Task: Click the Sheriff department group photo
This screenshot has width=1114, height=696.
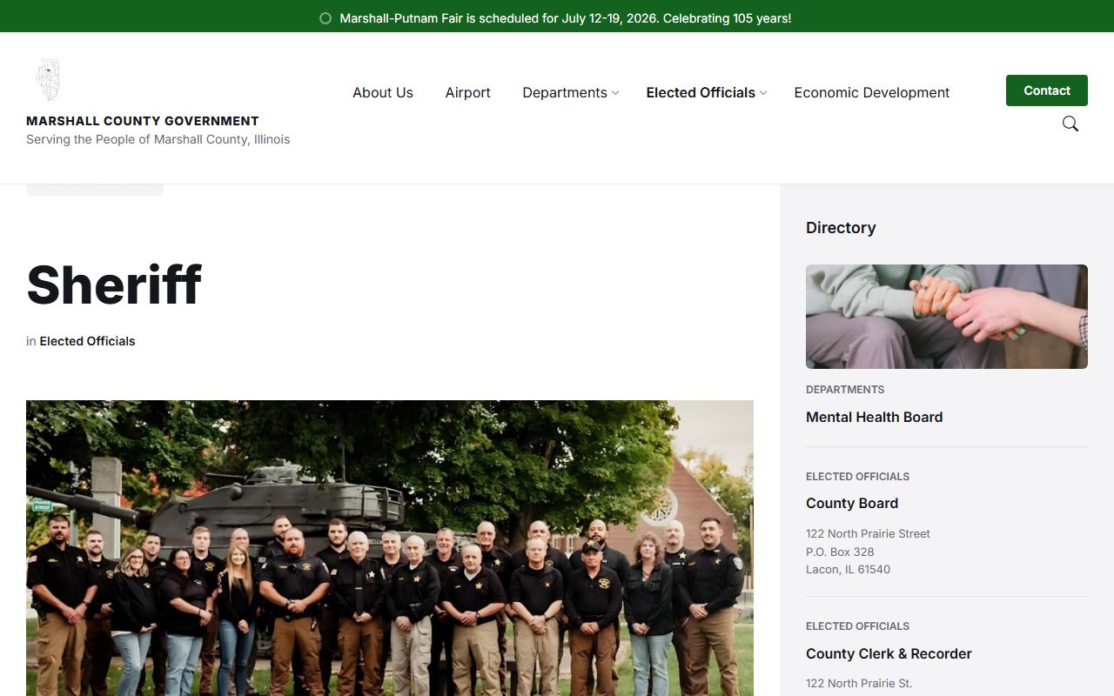Action: pos(390,548)
